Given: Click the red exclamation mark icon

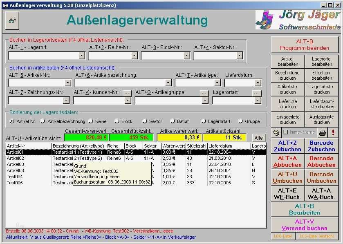Looking at the screenshot, I should tap(334, 132).
